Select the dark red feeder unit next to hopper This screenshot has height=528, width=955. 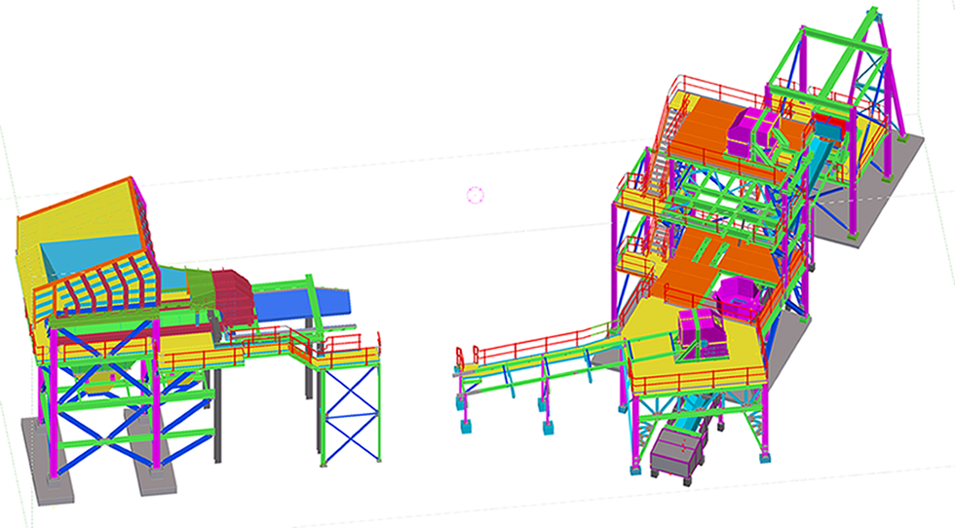point(232,296)
